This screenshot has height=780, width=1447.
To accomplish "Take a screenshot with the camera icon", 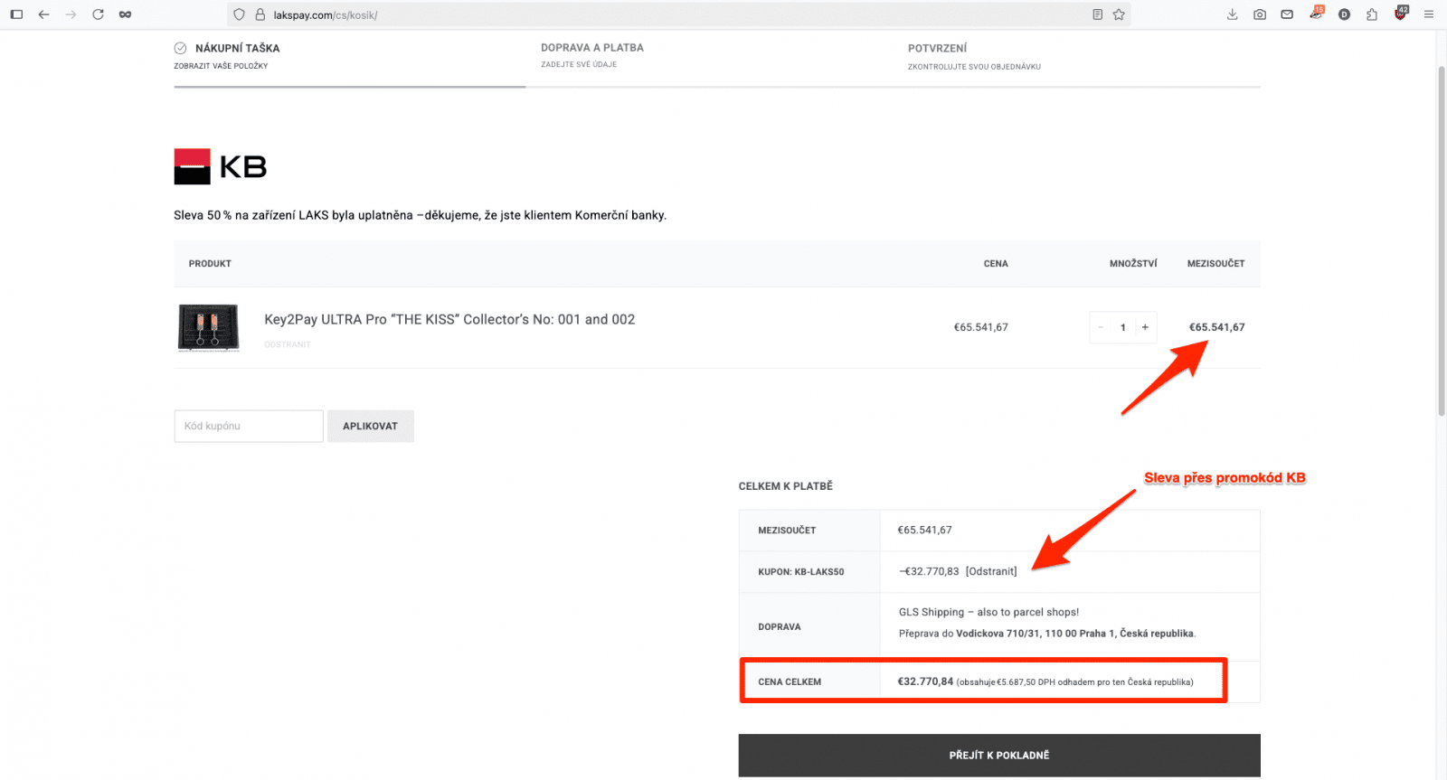I will click(1260, 14).
